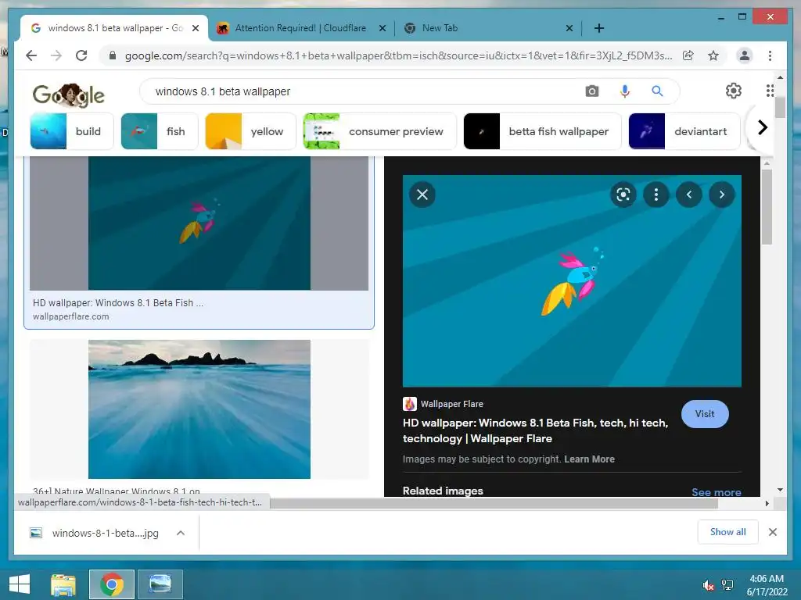Viewport: 801px width, 600px height.
Task: Filter results by the fish chip
Action: point(160,131)
